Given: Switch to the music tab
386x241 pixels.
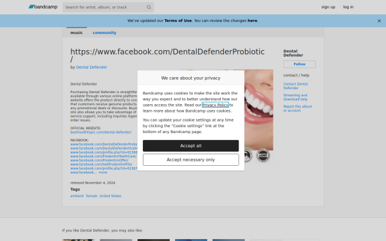Looking at the screenshot, I should 77,33.
